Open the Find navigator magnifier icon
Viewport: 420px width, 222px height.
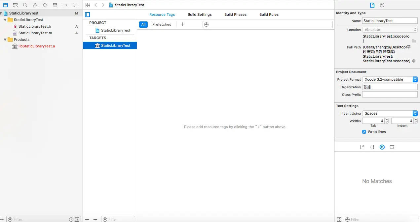(x=25, y=5)
